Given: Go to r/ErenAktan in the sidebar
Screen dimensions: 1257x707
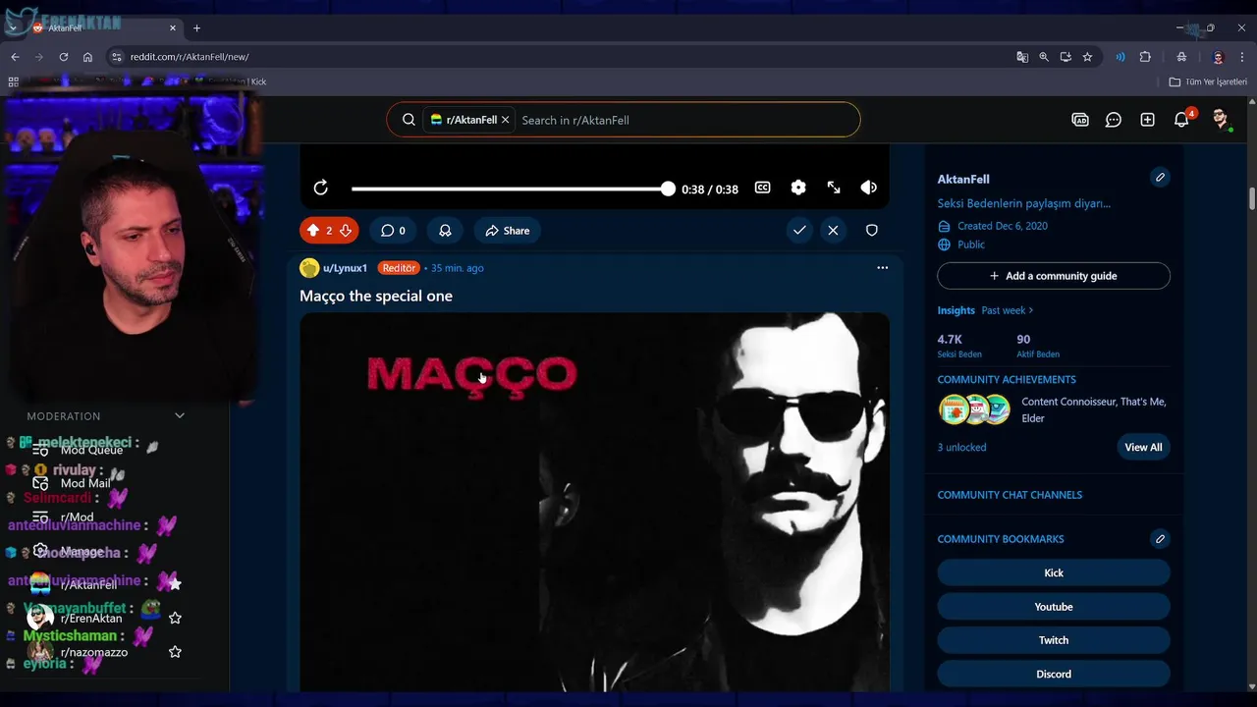Looking at the screenshot, I should pyautogui.click(x=91, y=619).
